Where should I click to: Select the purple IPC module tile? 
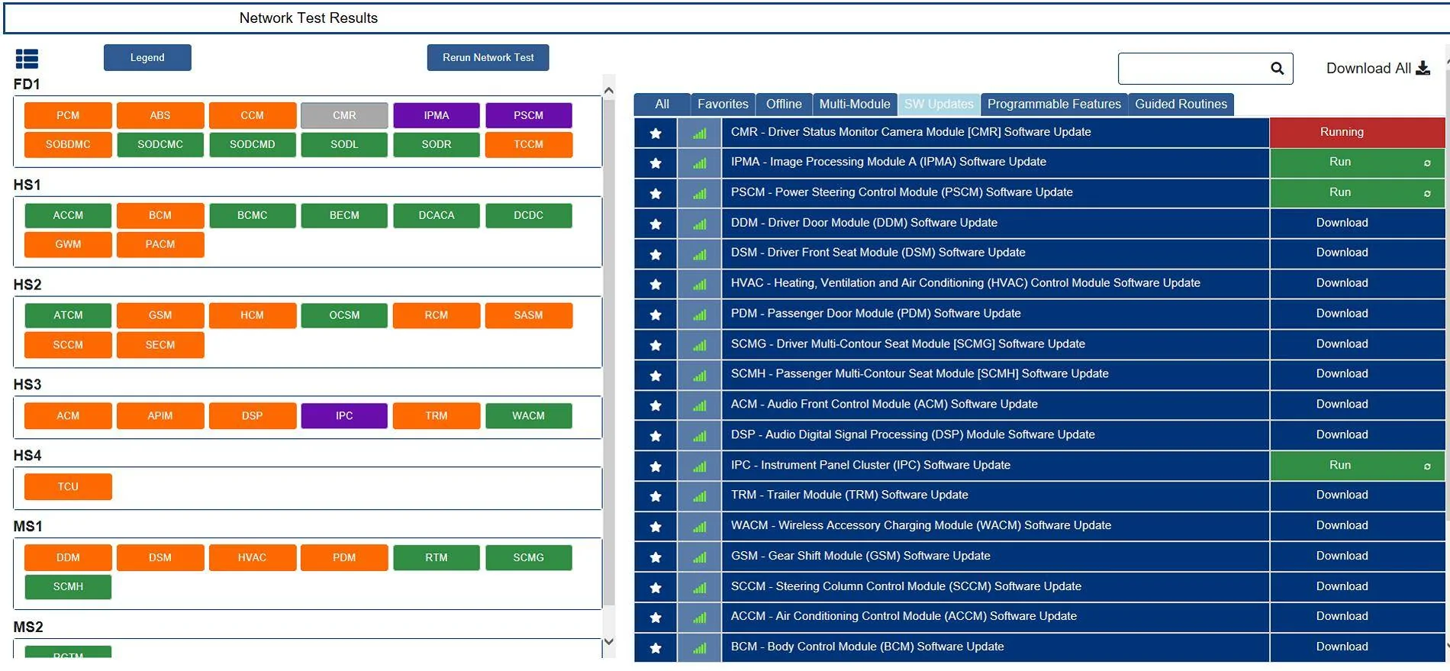[344, 416]
